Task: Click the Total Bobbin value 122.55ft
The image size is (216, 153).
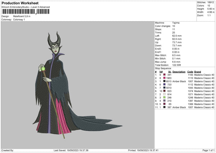Action: point(177,65)
